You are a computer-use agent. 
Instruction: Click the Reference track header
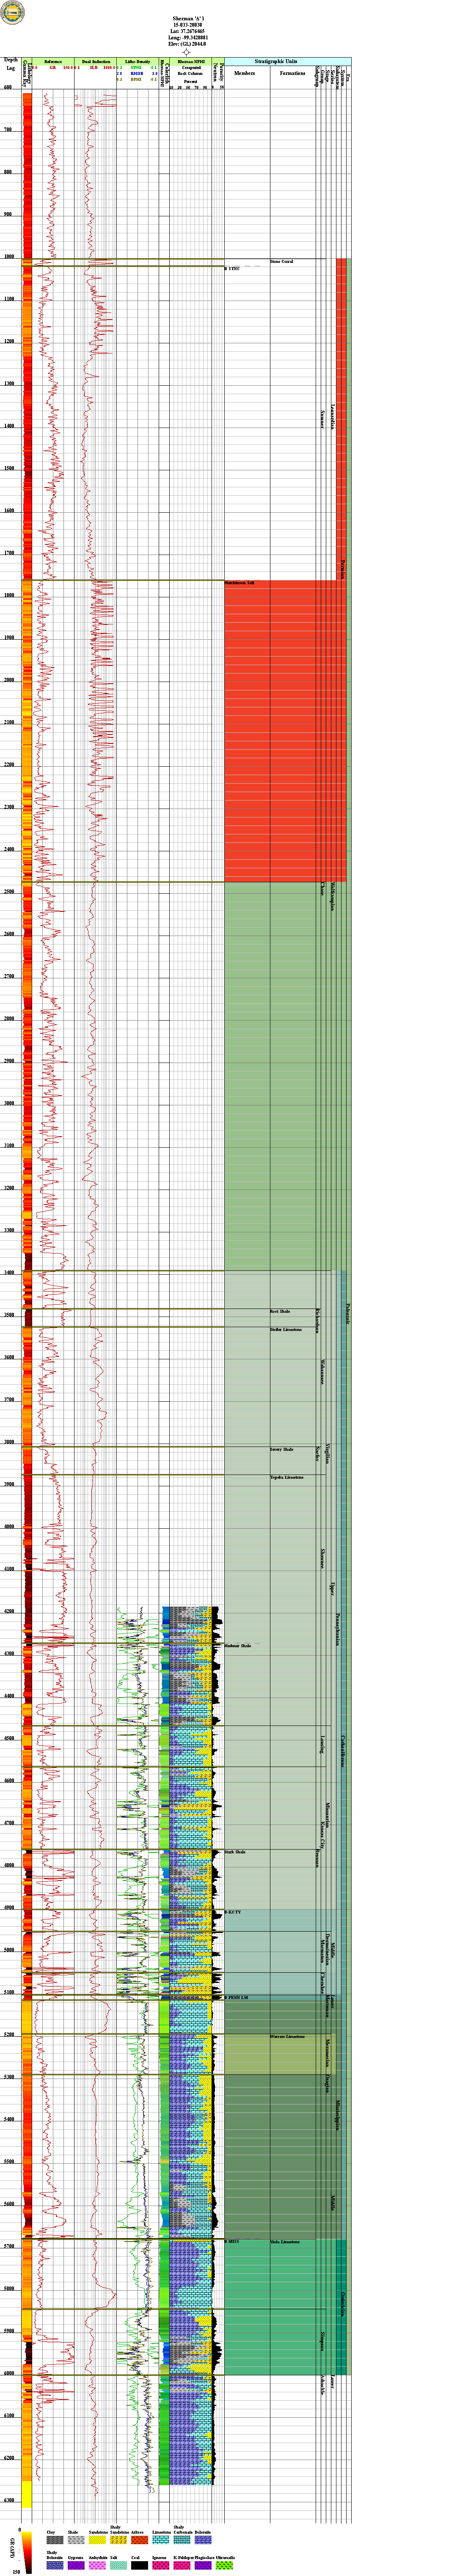point(53,62)
